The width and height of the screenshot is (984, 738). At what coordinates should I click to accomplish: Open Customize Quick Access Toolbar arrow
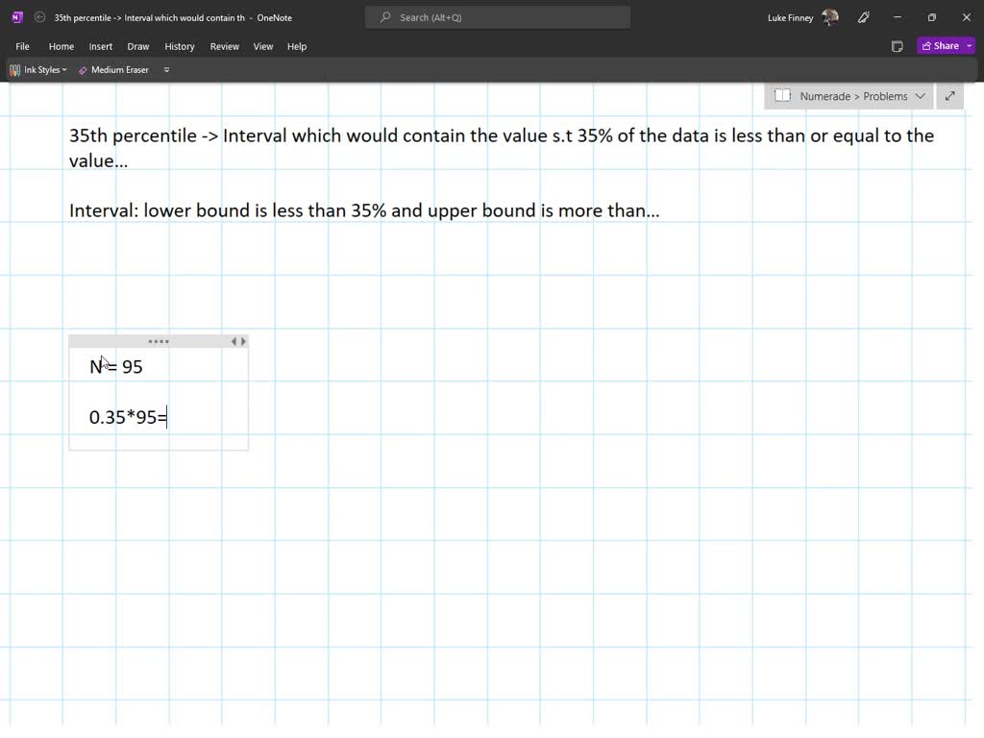click(166, 70)
